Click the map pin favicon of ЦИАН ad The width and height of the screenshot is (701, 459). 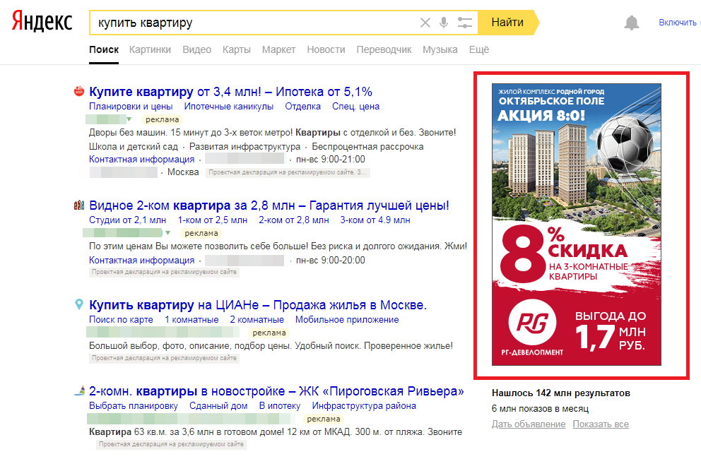[x=79, y=304]
